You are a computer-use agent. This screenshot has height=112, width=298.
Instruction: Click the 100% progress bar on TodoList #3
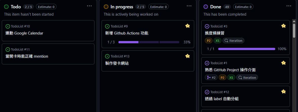tap(247, 49)
